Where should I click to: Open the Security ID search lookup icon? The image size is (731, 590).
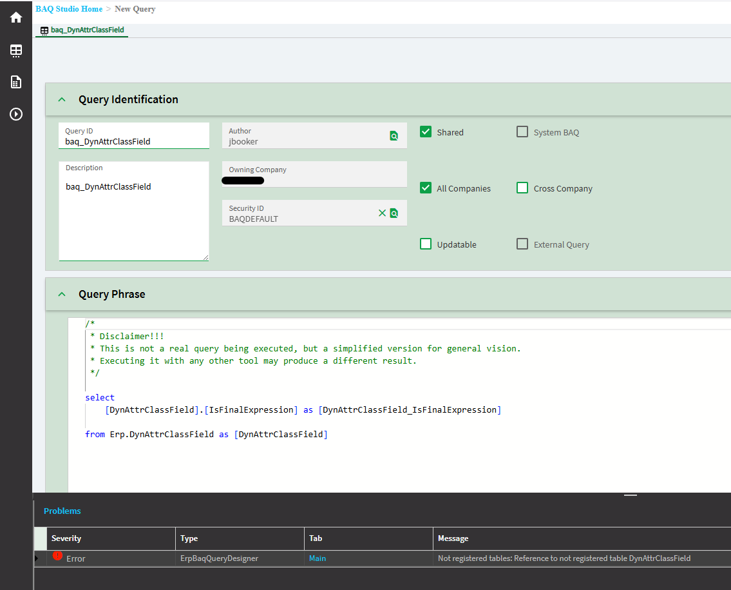394,213
